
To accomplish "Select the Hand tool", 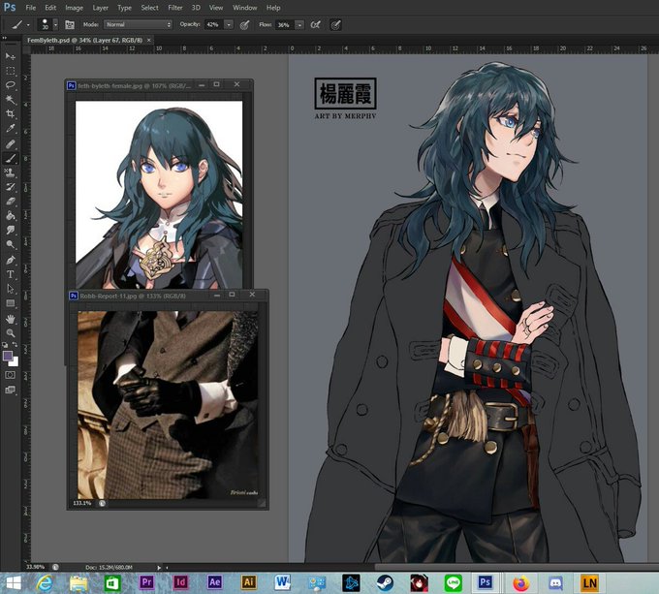I will (x=11, y=319).
